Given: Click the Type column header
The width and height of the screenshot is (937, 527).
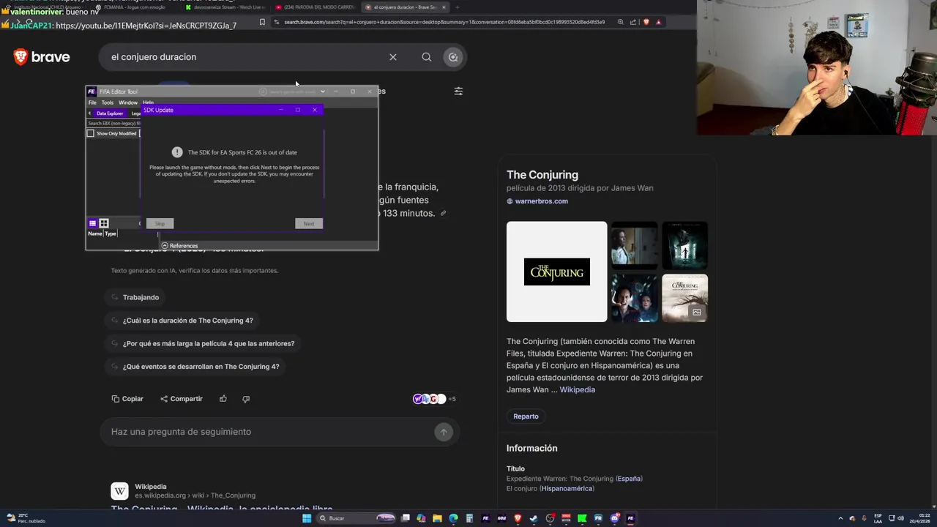Looking at the screenshot, I should 111,233.
